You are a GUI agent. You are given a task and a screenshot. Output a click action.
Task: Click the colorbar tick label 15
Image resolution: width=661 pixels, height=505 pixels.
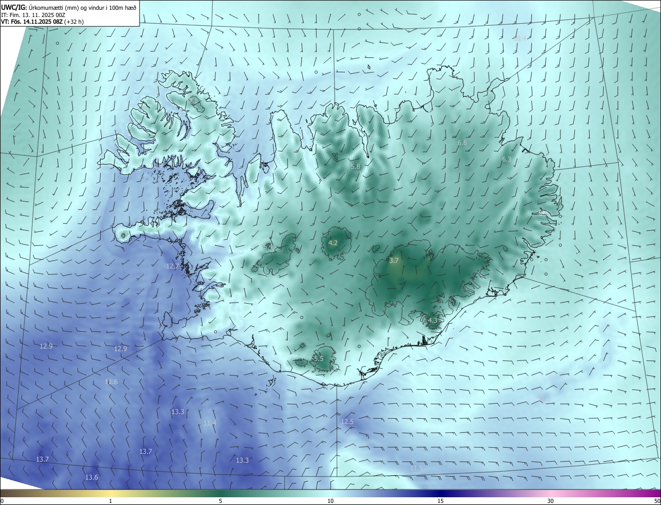(x=440, y=501)
